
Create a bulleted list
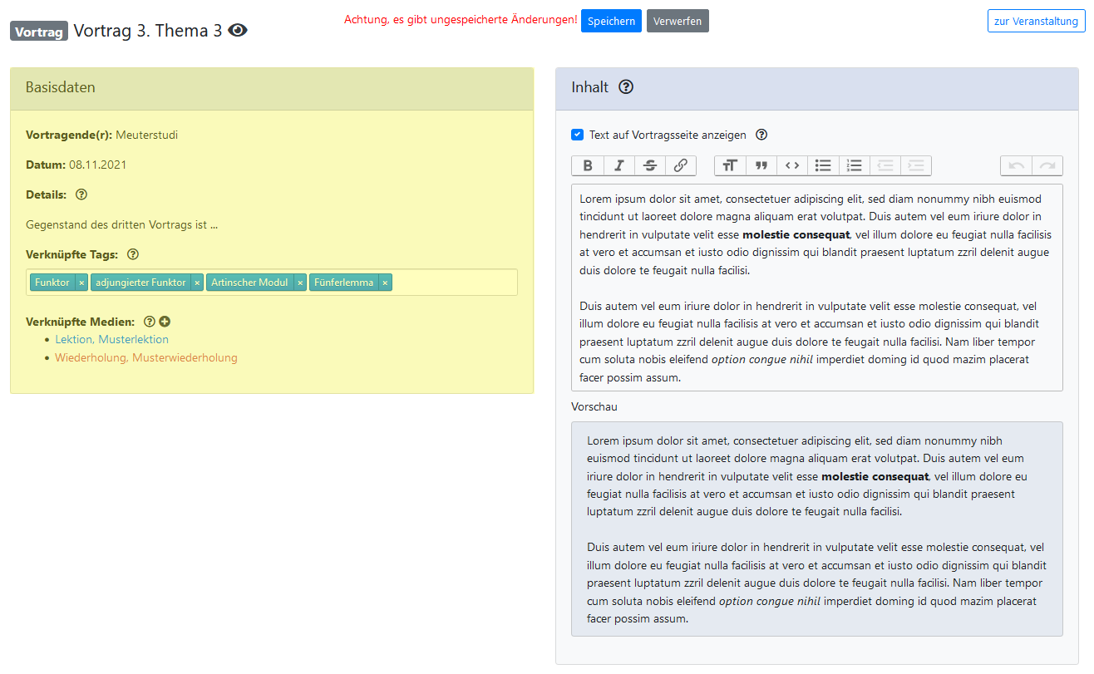coord(823,165)
